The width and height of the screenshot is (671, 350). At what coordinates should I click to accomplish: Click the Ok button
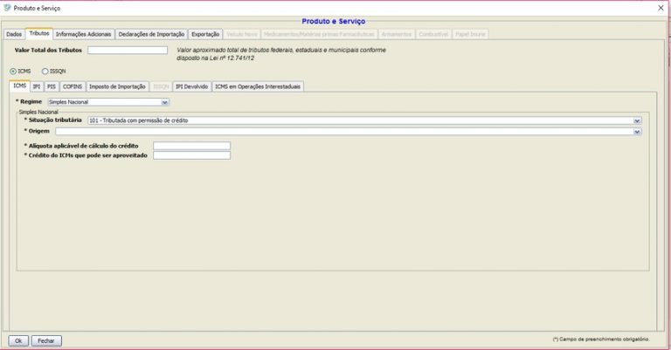pos(18,340)
